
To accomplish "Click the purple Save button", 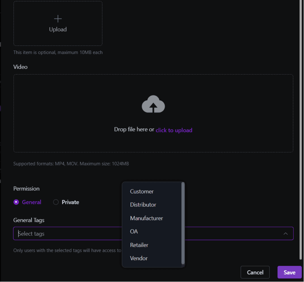I will (289, 272).
